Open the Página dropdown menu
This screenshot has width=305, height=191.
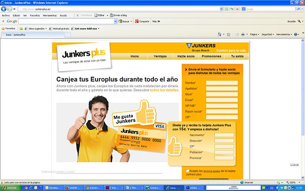point(254,34)
